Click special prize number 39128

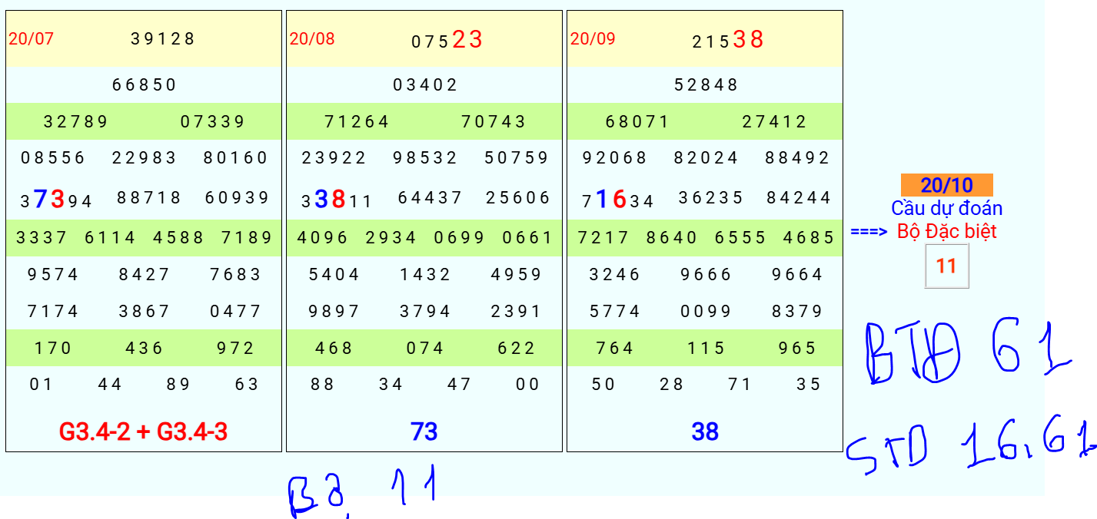point(163,38)
